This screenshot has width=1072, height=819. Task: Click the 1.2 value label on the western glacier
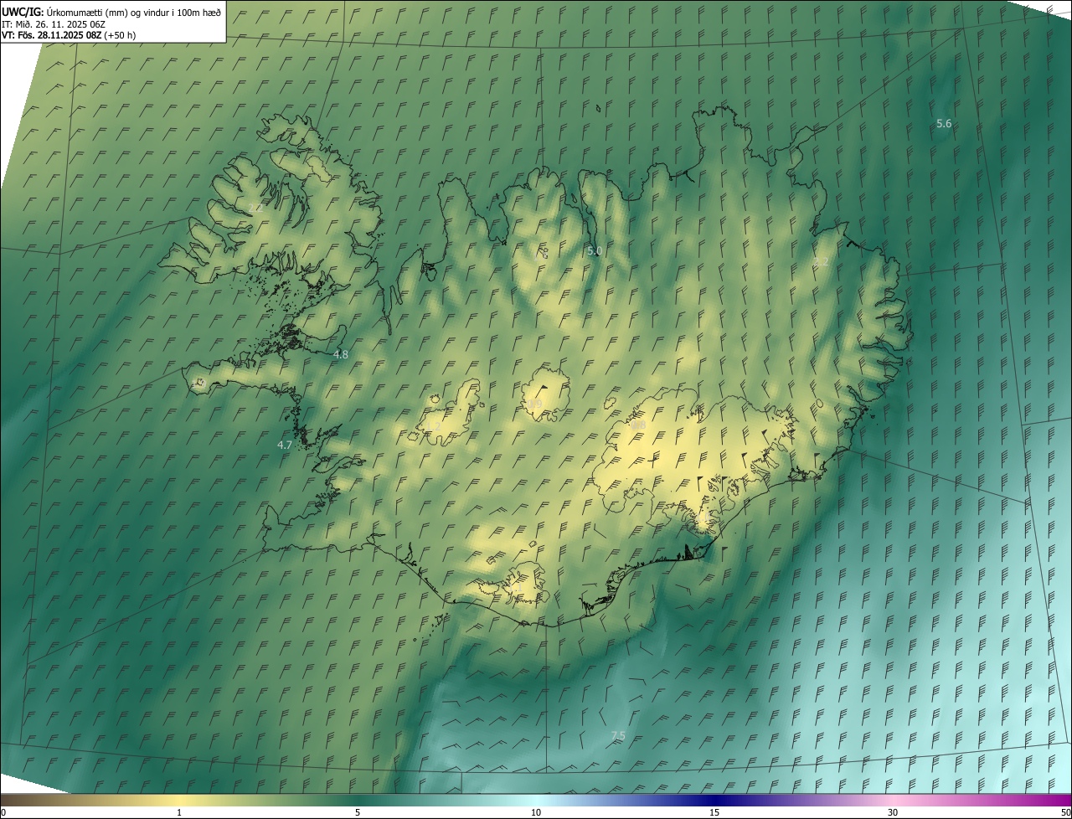[x=433, y=426]
